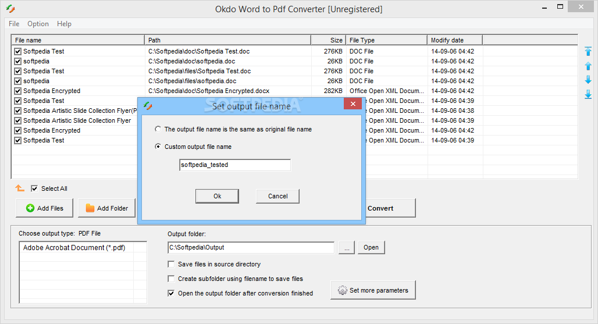Select Softpedia Artistic Slide Collection Flyer row without (P
The image size is (598, 324).
pos(77,120)
